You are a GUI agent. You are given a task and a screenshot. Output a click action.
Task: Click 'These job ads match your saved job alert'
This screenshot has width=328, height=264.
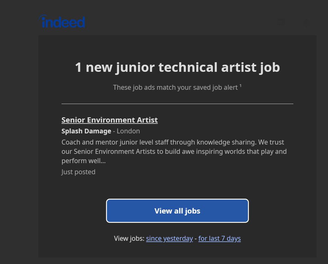click(x=175, y=88)
